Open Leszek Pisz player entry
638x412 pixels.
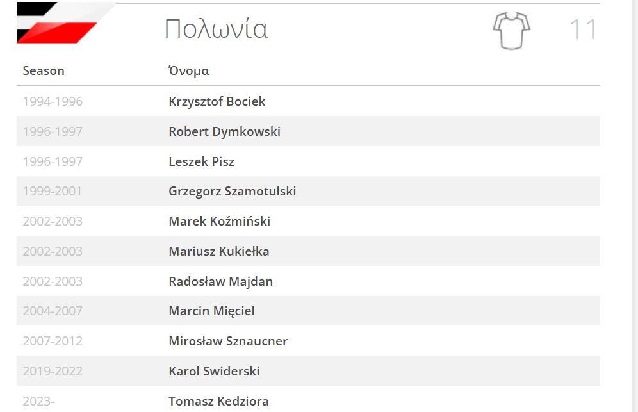(x=201, y=161)
